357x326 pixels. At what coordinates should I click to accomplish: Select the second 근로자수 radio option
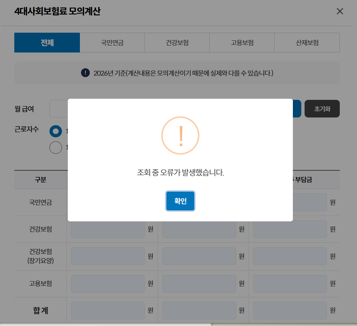(x=55, y=147)
